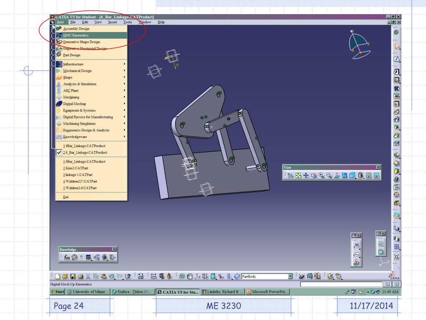Click the Measure Between icon in bottom toolbar
Screen dimensions: 426x320
click(154, 277)
